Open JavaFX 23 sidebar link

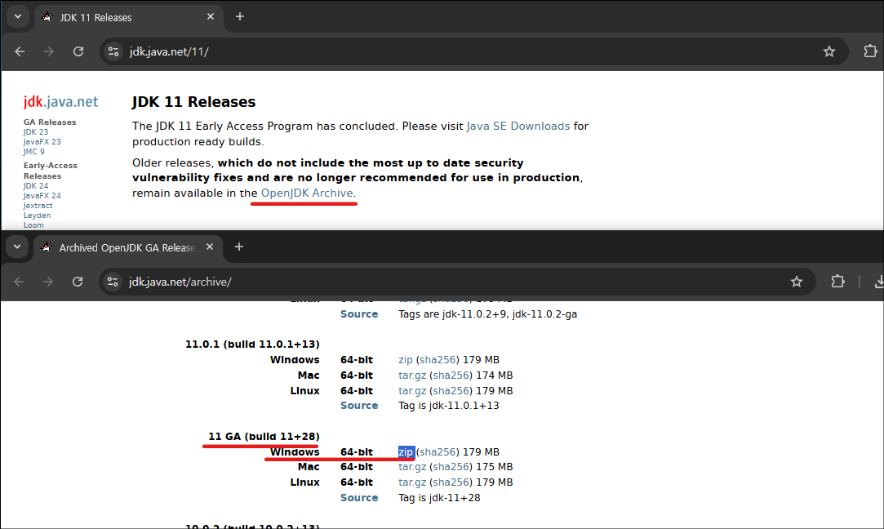(x=42, y=141)
